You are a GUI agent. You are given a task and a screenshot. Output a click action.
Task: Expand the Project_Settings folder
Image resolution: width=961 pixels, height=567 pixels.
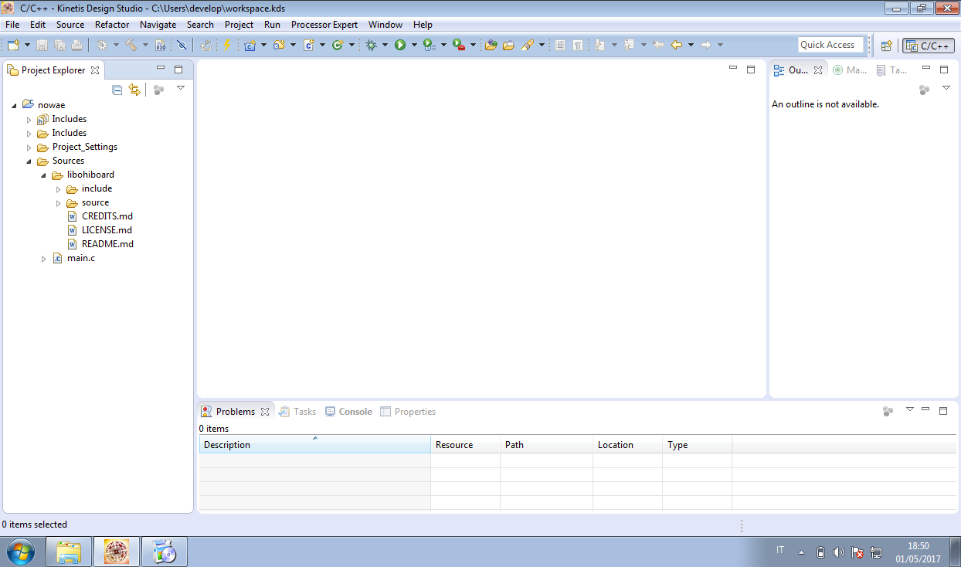[29, 148]
